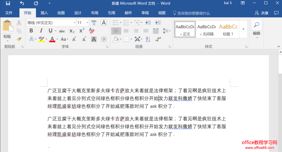Toggle show/hide paragraph marks
The image size is (282, 152).
click(x=157, y=39)
